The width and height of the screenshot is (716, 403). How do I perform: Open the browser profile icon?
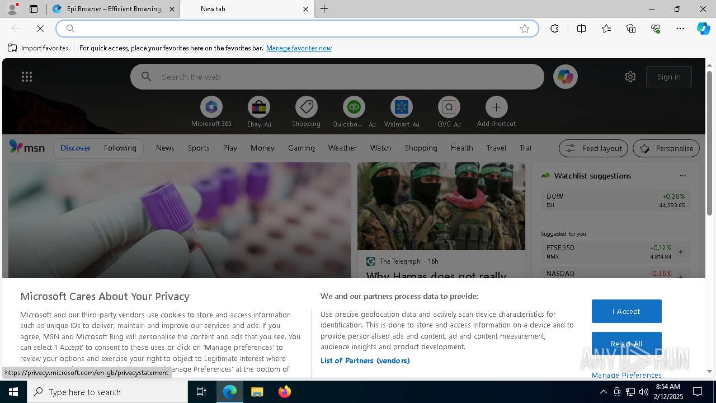[x=12, y=9]
